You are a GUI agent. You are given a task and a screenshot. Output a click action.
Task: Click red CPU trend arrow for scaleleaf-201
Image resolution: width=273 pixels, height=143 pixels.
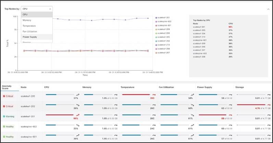tap(78, 115)
